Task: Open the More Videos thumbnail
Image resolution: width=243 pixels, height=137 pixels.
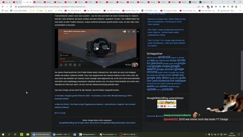Action: 135,65
